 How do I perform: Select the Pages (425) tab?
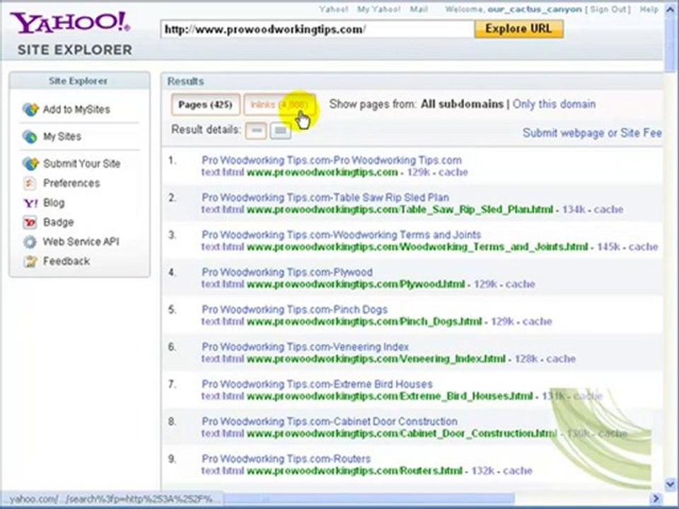(206, 105)
